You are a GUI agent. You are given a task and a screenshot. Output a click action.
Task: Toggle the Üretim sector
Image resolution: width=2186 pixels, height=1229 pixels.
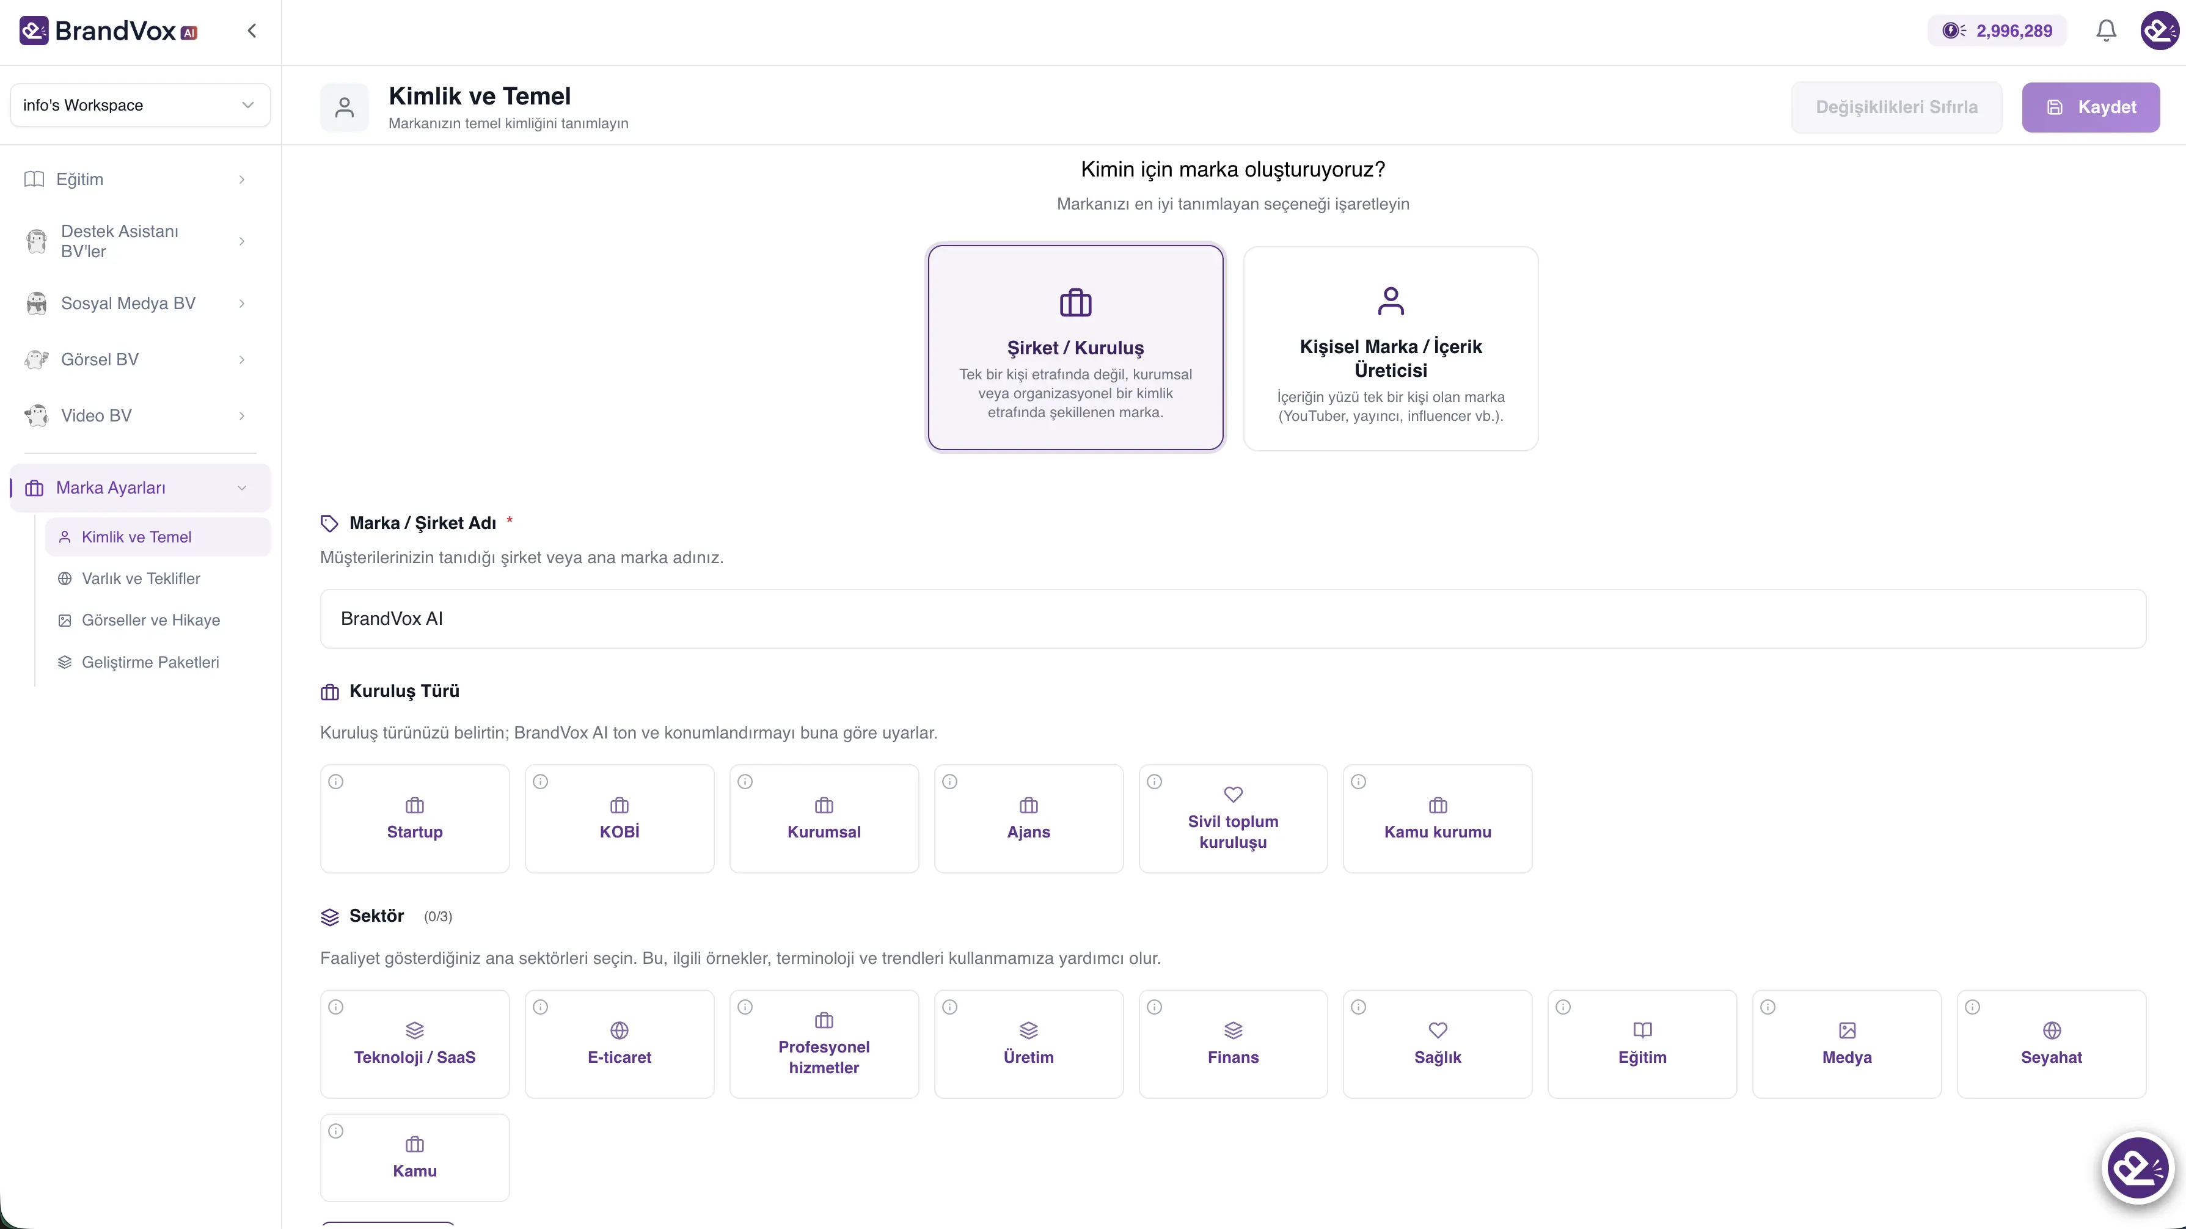(1028, 1044)
